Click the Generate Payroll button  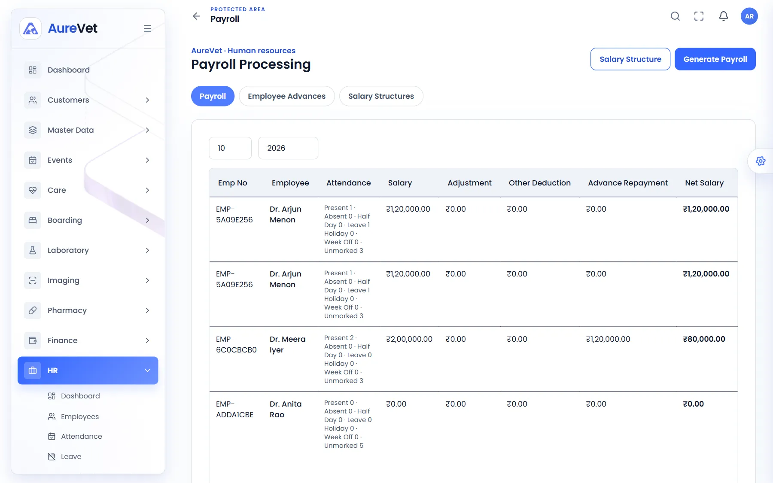pyautogui.click(x=715, y=59)
